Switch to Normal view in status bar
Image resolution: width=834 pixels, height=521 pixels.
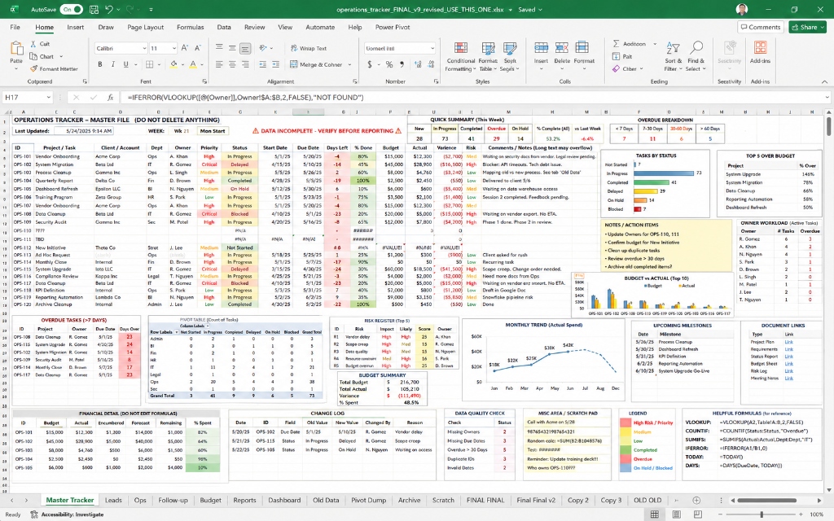tap(655, 514)
